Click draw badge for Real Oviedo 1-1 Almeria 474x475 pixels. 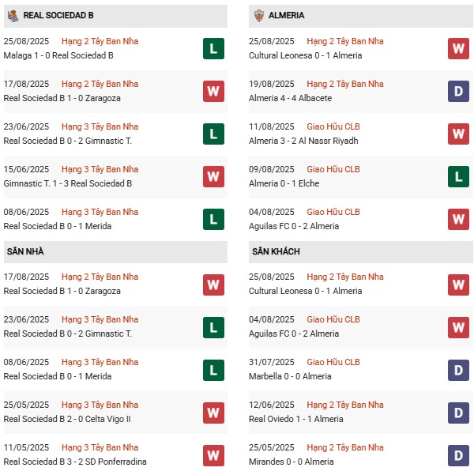pyautogui.click(x=458, y=412)
